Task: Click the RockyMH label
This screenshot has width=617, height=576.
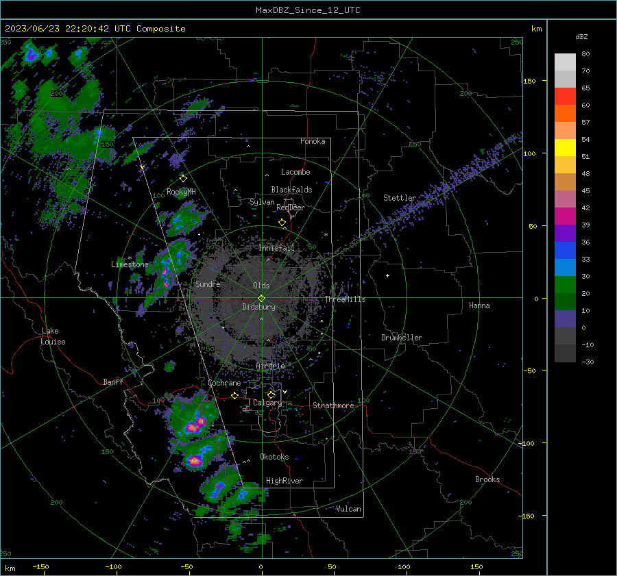Action: [181, 192]
